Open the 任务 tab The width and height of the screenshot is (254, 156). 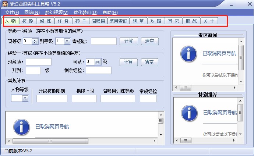pos(63,21)
